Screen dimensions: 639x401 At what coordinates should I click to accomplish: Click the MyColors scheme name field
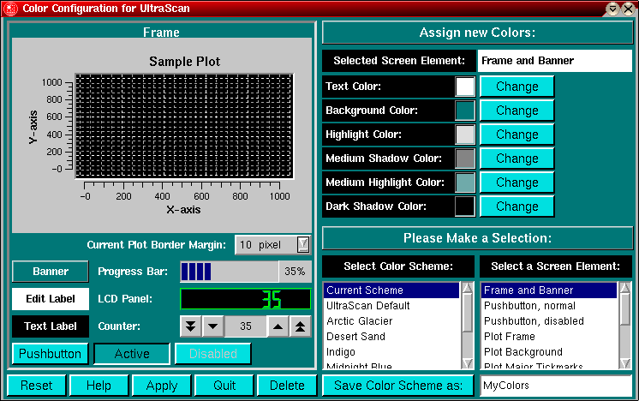click(555, 386)
